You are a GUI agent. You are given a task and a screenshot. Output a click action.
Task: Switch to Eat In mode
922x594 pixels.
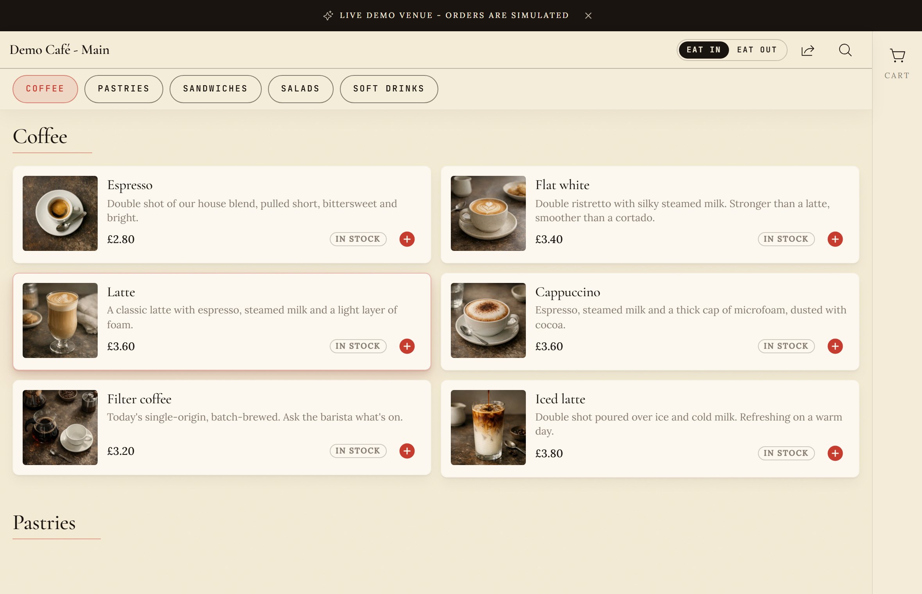pyautogui.click(x=704, y=50)
